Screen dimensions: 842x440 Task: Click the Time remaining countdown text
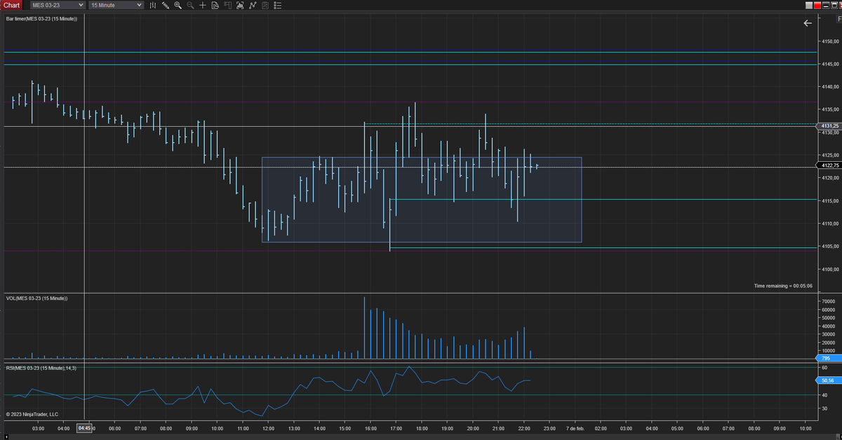point(783,286)
